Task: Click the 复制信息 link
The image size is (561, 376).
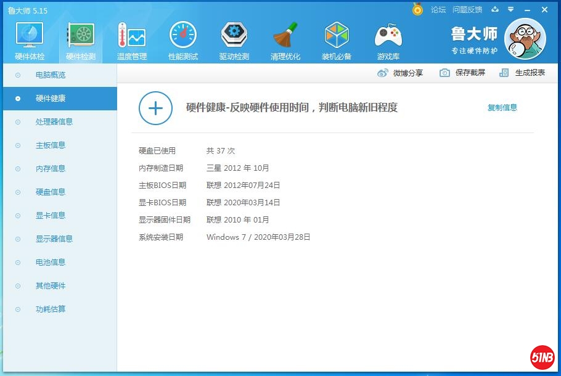Action: click(x=502, y=108)
